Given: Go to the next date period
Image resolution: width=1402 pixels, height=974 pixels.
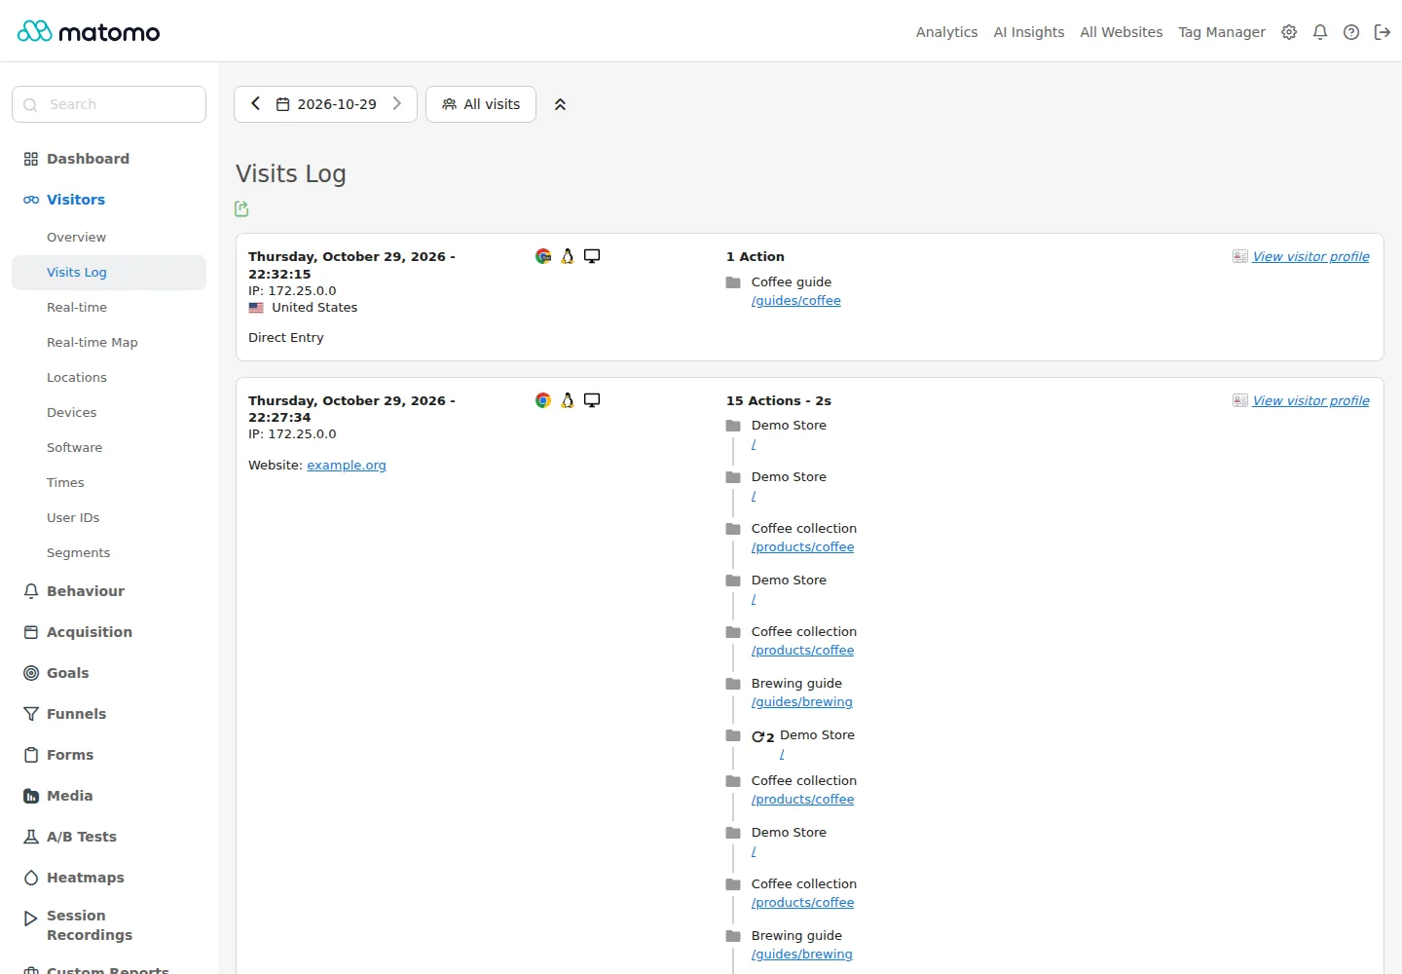Looking at the screenshot, I should 397,103.
